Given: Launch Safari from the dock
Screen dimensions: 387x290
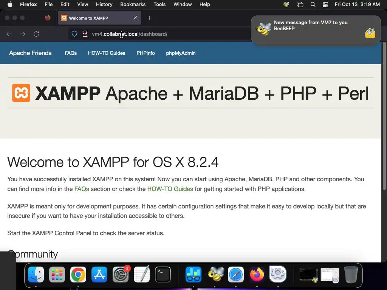Looking at the screenshot, I should 236,274.
